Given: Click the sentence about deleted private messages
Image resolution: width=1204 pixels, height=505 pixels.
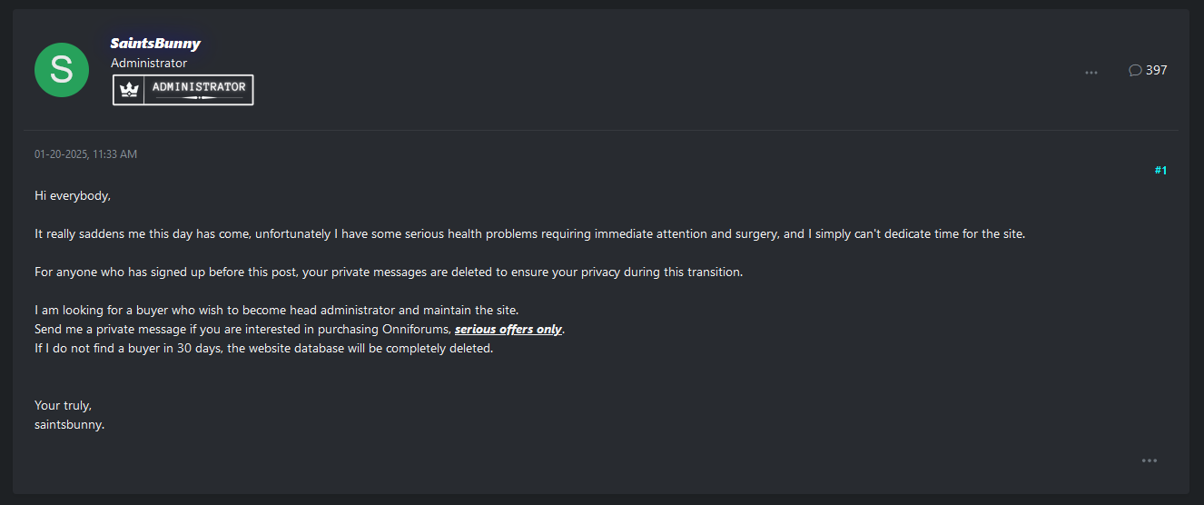Looking at the screenshot, I should [389, 272].
